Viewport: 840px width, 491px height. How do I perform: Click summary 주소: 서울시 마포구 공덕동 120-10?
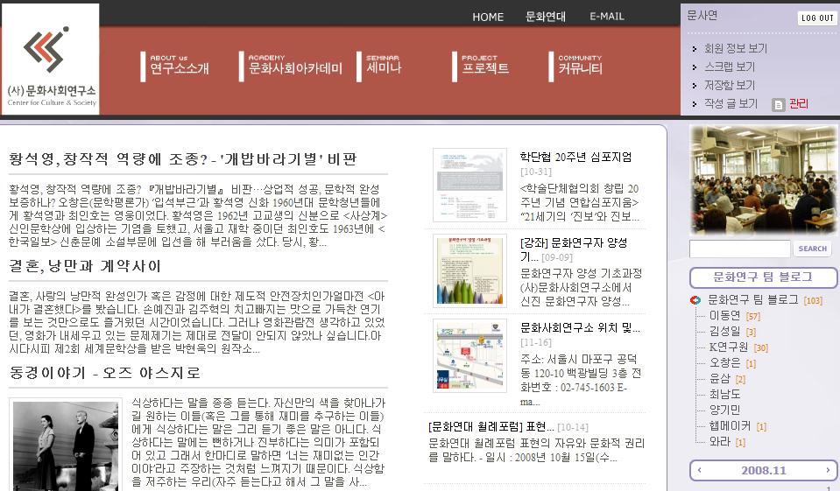click(581, 380)
